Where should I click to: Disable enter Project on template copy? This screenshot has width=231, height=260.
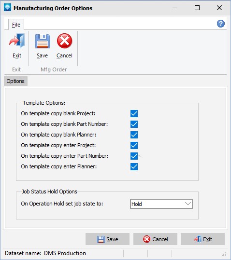[x=134, y=145]
